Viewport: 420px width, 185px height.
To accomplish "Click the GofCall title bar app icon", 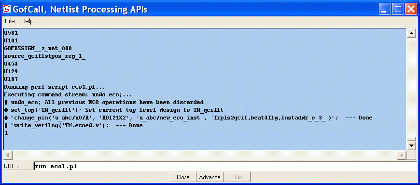I will [6, 9].
